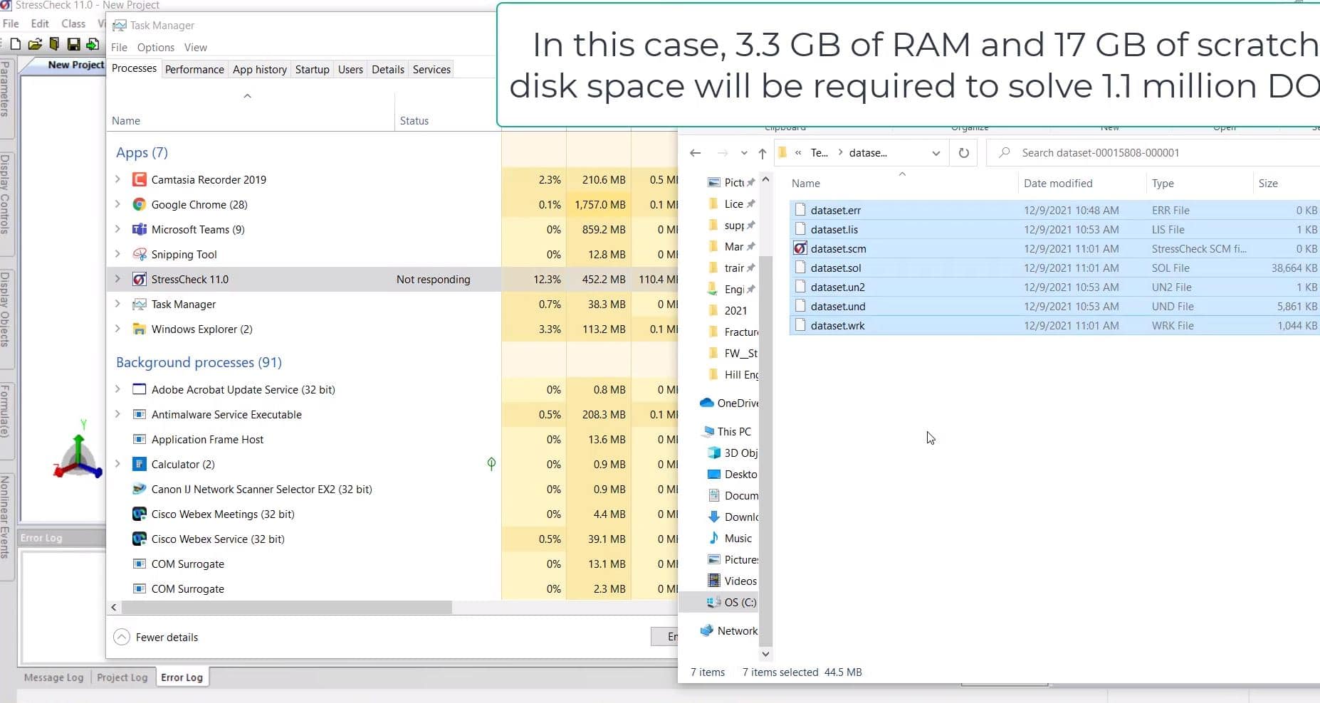Click the Open folder icon in StressCheck toolbar
This screenshot has height=703, width=1320.
[x=34, y=44]
